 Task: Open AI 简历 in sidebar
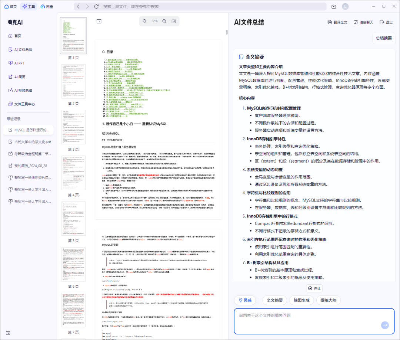pyautogui.click(x=17, y=77)
